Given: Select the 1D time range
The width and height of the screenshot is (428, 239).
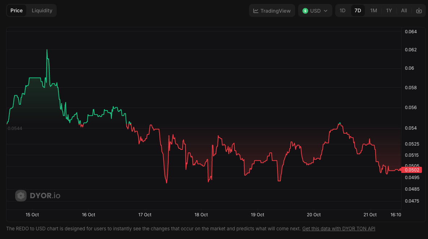Looking at the screenshot, I should click(342, 10).
